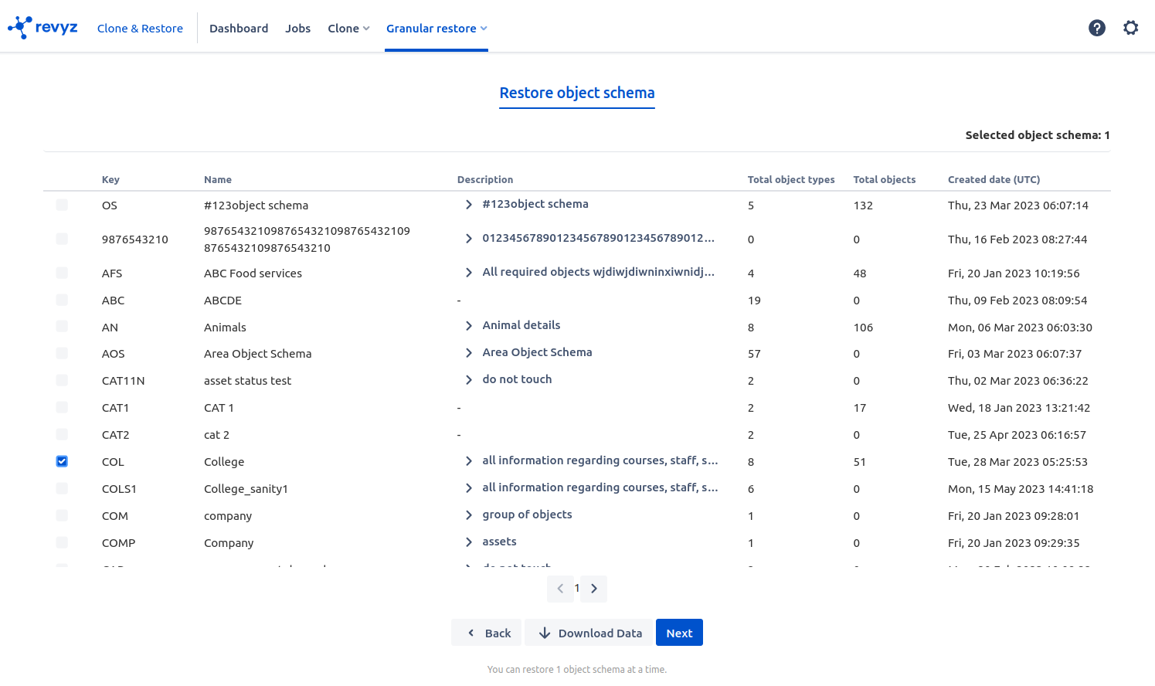1155x686 pixels.
Task: Click page number 1 in pagination
Action: tap(577, 589)
